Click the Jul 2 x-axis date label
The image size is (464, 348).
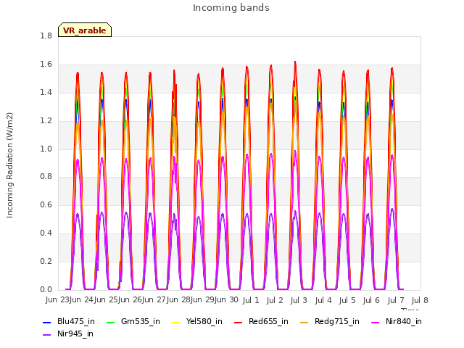click(x=275, y=300)
